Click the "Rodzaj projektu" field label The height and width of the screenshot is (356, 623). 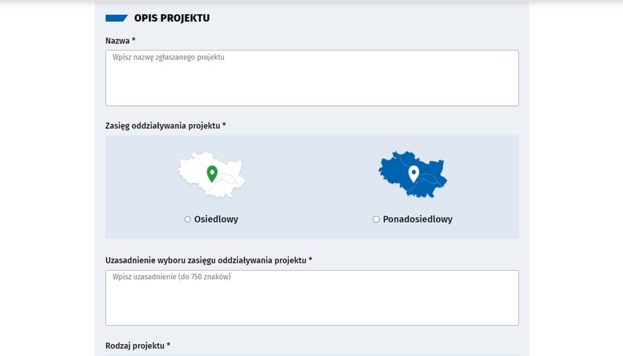135,346
